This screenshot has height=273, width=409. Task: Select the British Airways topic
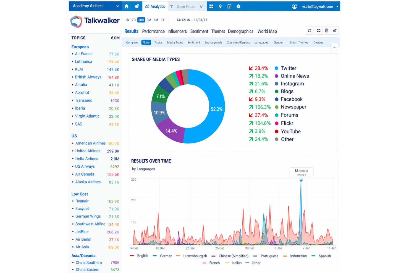(88, 77)
